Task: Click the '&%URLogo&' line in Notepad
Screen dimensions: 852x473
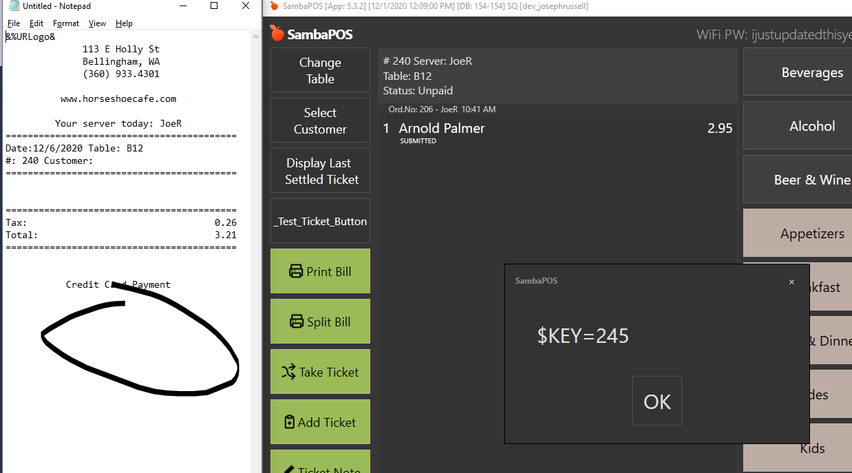Action: tap(30, 36)
